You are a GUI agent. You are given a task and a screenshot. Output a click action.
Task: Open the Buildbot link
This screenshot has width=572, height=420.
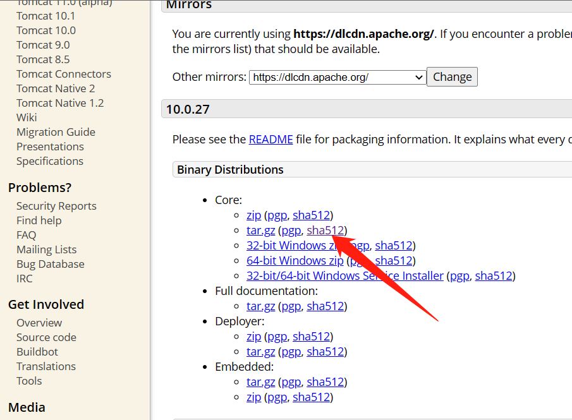(x=37, y=352)
